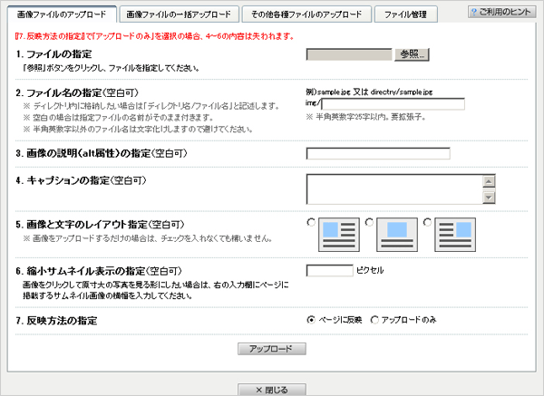
Task: Click the 参照 browse button
Action: tap(412, 54)
